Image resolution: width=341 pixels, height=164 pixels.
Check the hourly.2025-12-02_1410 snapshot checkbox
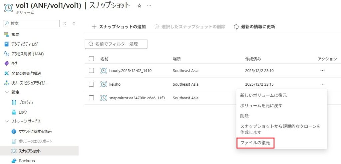tap(91, 71)
